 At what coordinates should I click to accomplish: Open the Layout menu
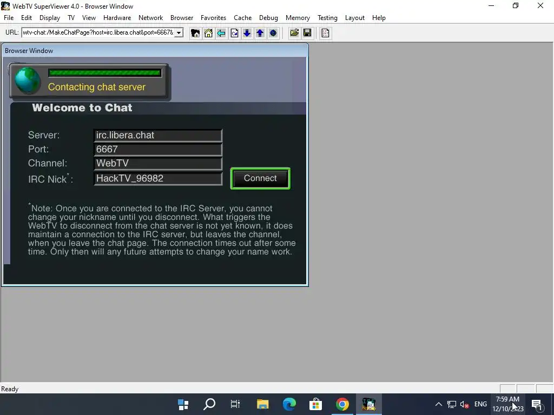355,18
